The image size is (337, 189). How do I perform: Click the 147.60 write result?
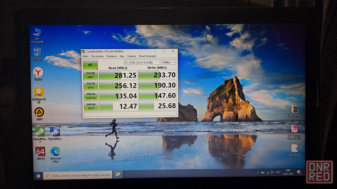(x=157, y=96)
